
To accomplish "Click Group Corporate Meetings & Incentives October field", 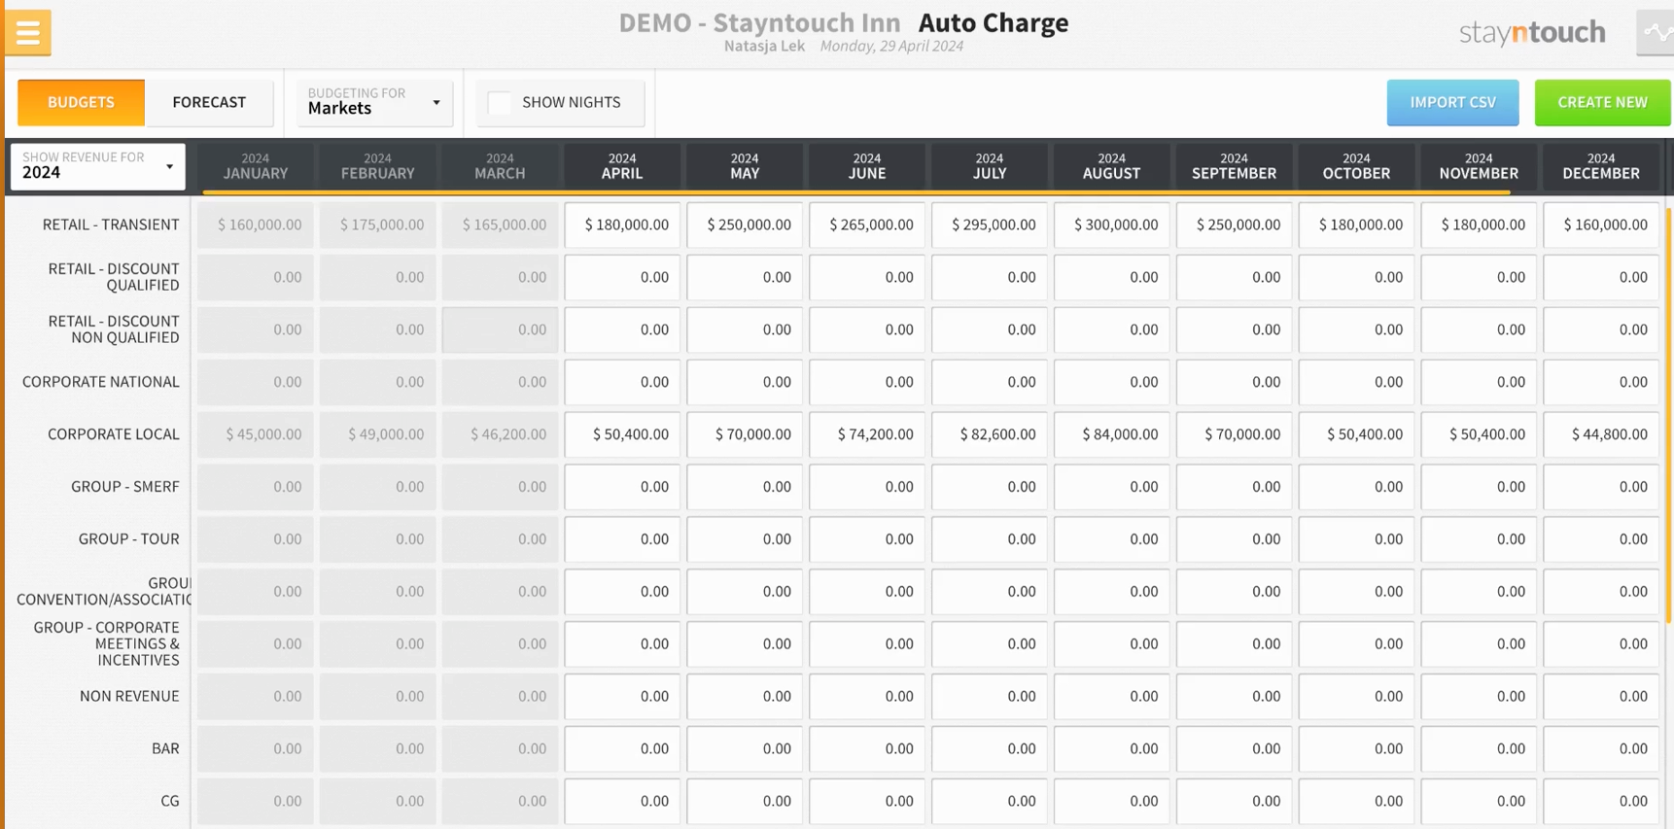I will coord(1357,644).
